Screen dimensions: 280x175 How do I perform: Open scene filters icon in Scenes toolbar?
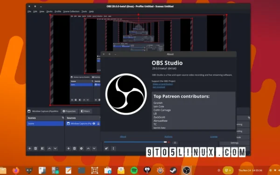coord(42,148)
